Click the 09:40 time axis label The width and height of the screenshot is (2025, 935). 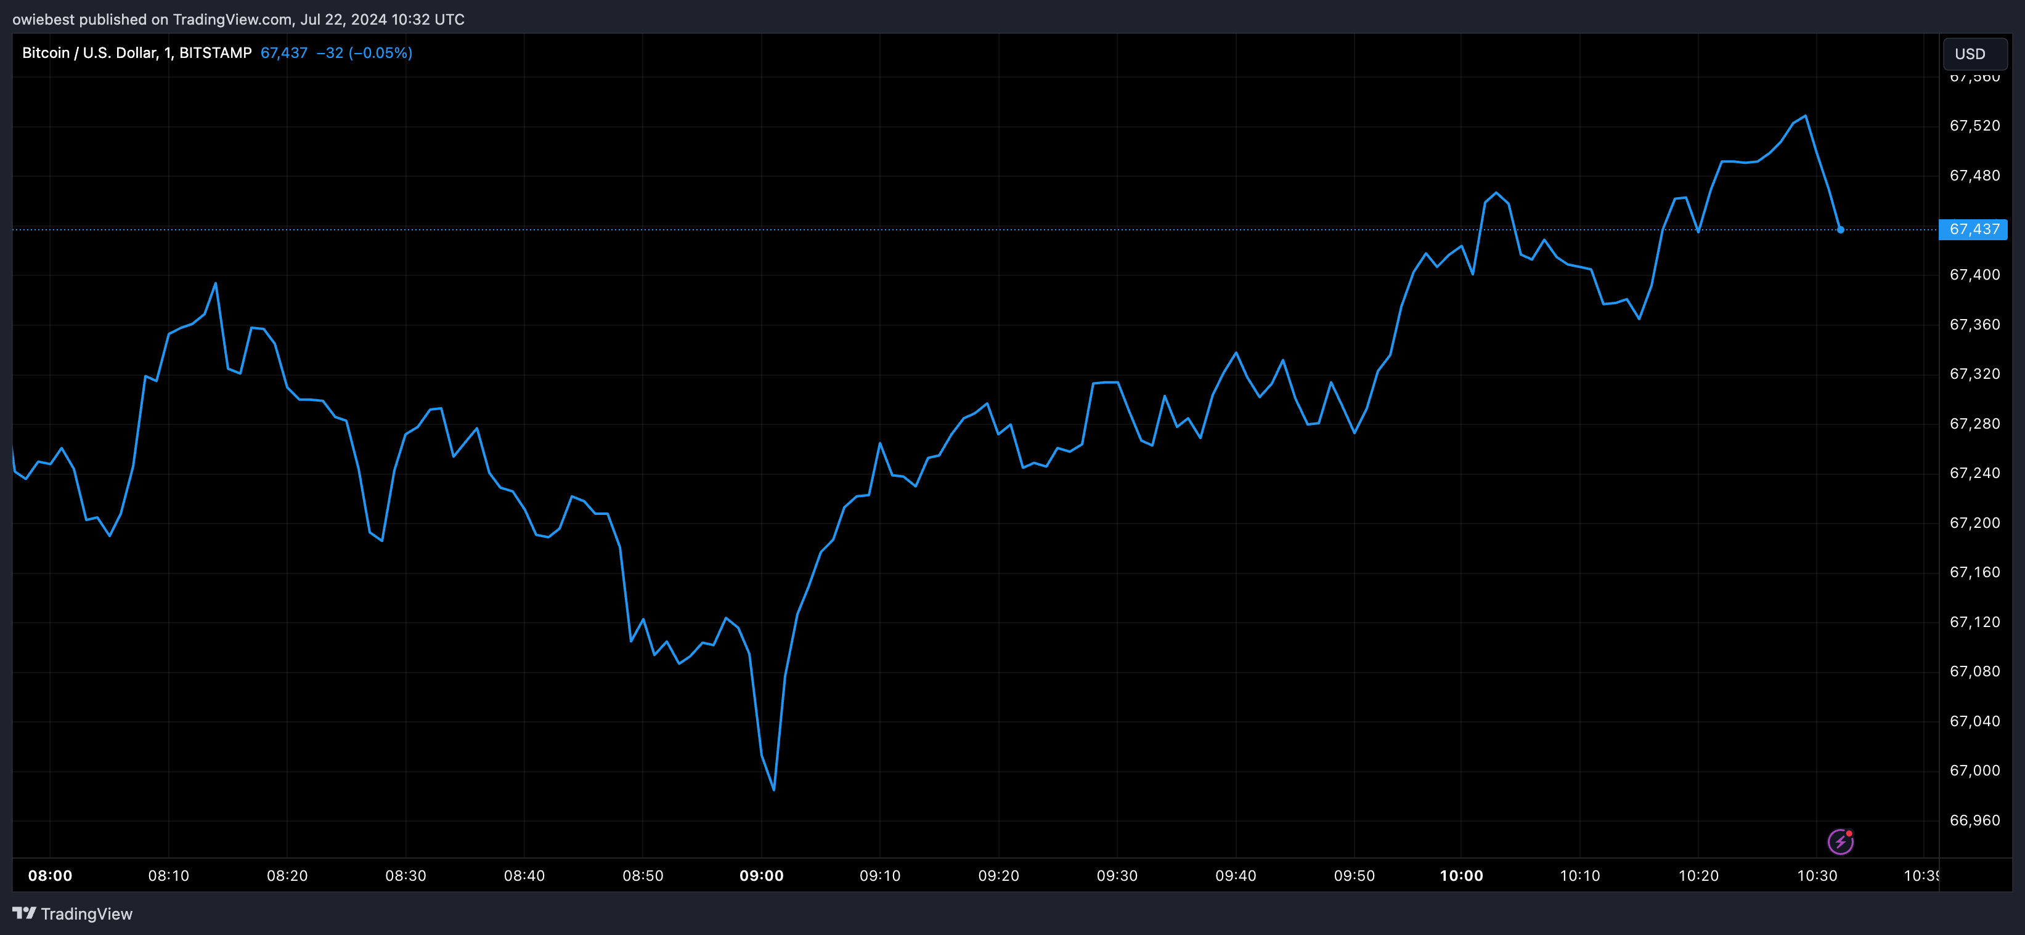tap(1235, 875)
